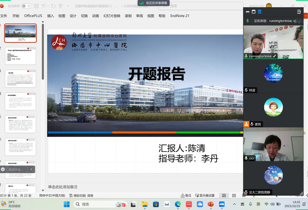The width and height of the screenshot is (308, 210).
Task: Open the 插入 ribbon tab
Action: coord(50,16)
